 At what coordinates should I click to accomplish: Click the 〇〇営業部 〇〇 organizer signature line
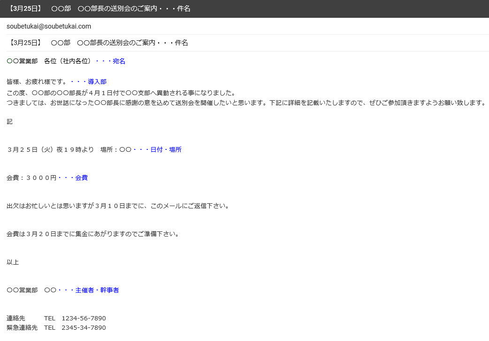[x=35, y=290]
